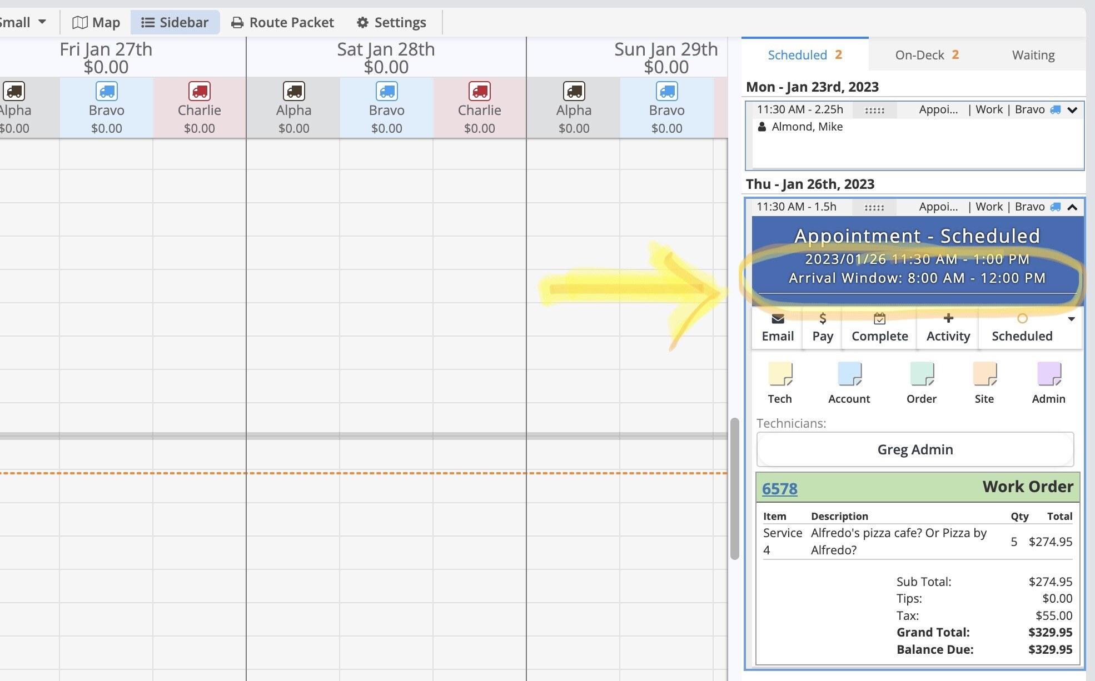Switch to the On-Deck tab
The width and height of the screenshot is (1095, 681).
927,55
